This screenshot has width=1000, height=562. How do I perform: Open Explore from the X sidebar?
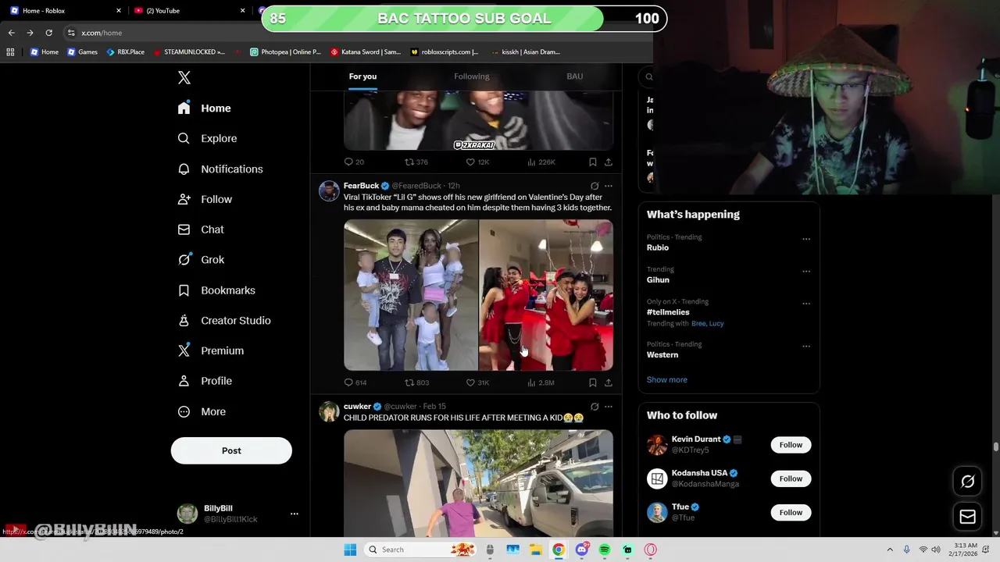click(207, 138)
